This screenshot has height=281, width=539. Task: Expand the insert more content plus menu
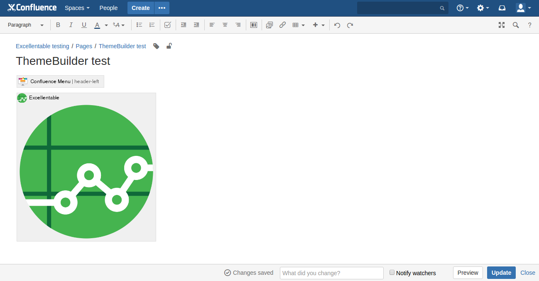(x=318, y=25)
